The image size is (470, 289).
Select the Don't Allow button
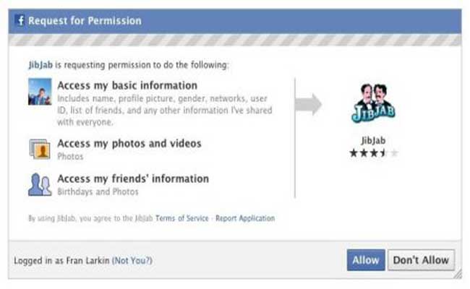click(x=421, y=260)
